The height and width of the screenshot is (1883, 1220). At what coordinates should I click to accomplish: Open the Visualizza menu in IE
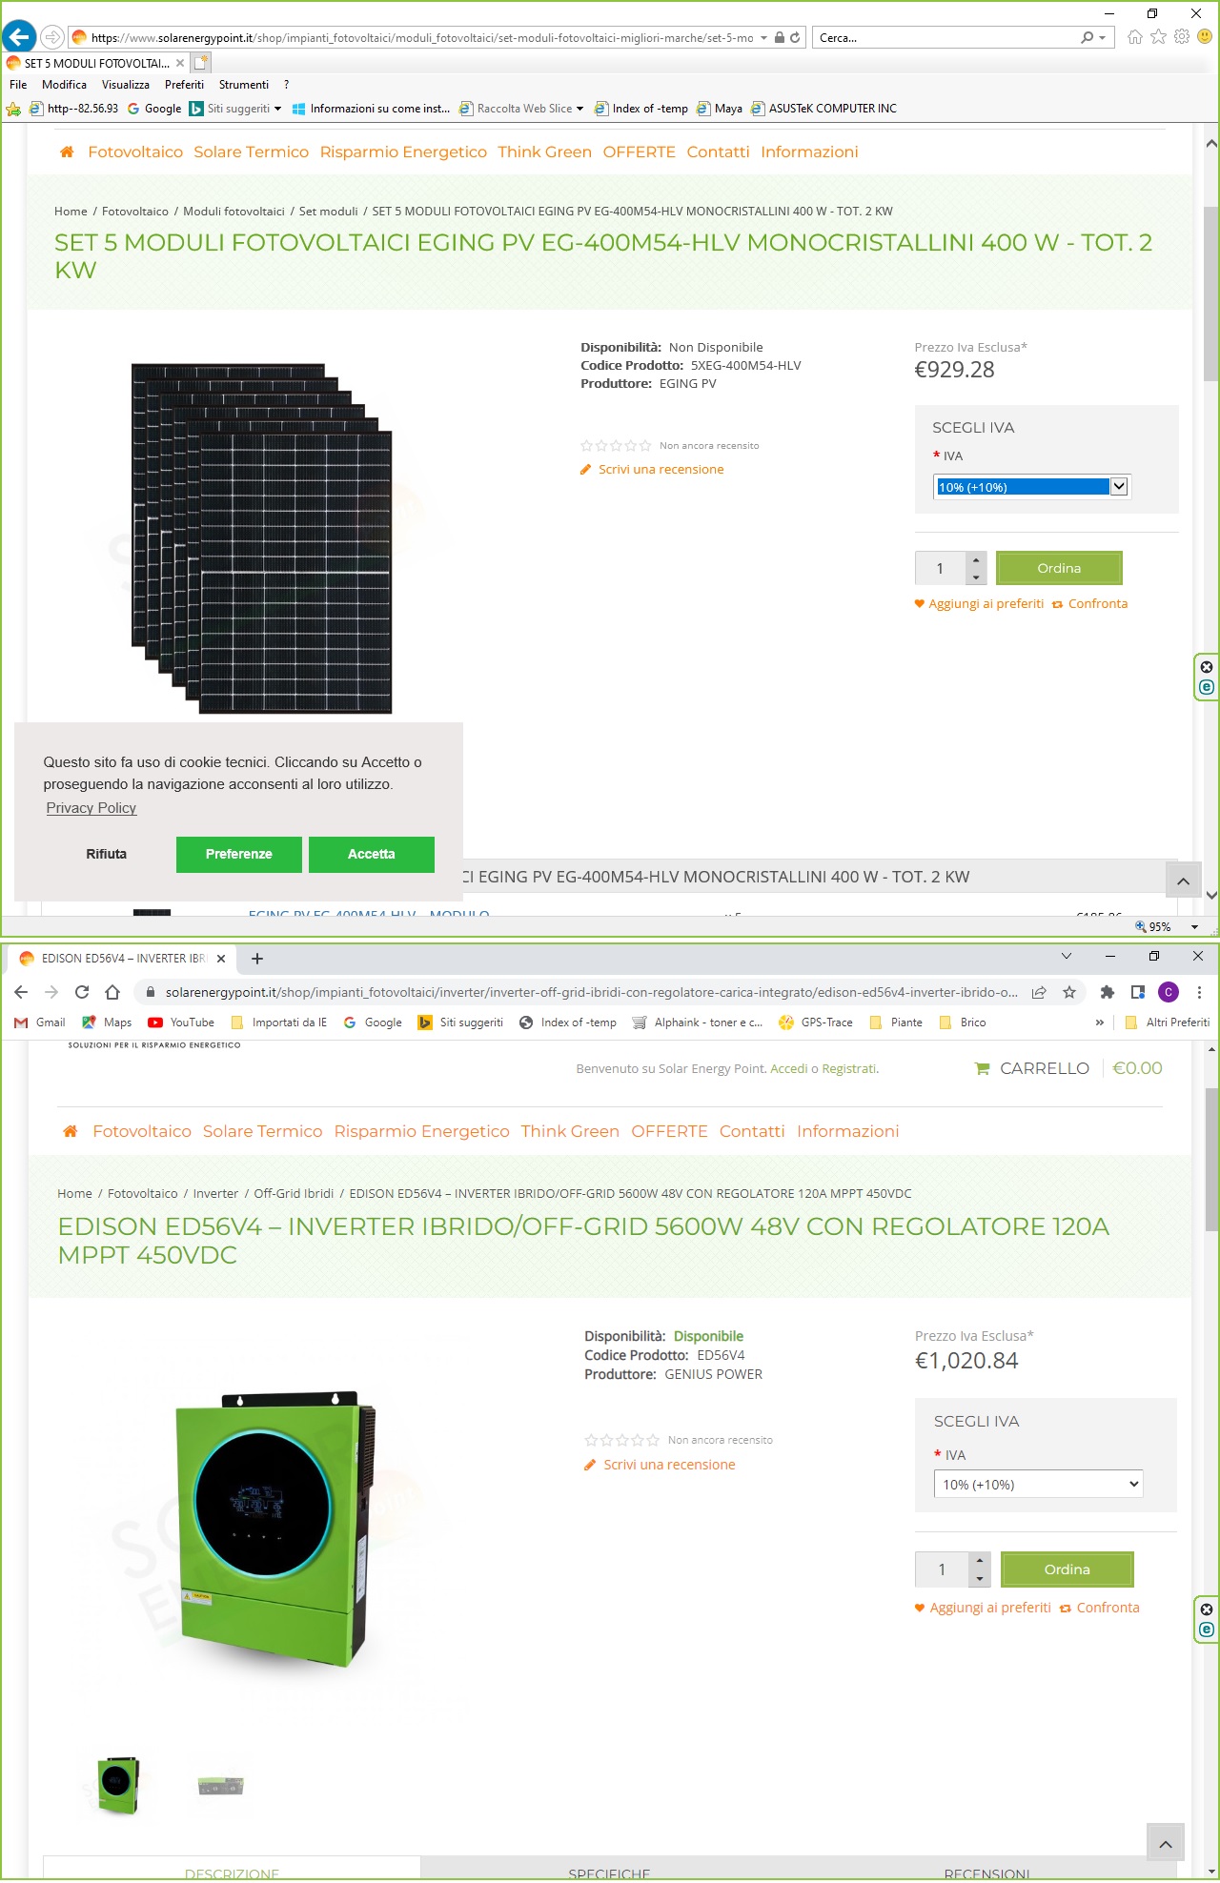pos(126,85)
